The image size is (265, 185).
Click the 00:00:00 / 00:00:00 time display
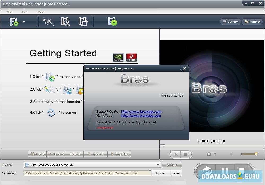tap(212, 141)
